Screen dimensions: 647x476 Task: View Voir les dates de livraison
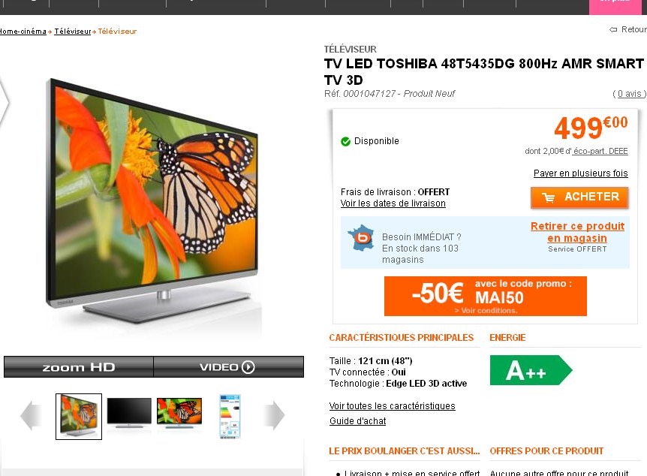393,203
